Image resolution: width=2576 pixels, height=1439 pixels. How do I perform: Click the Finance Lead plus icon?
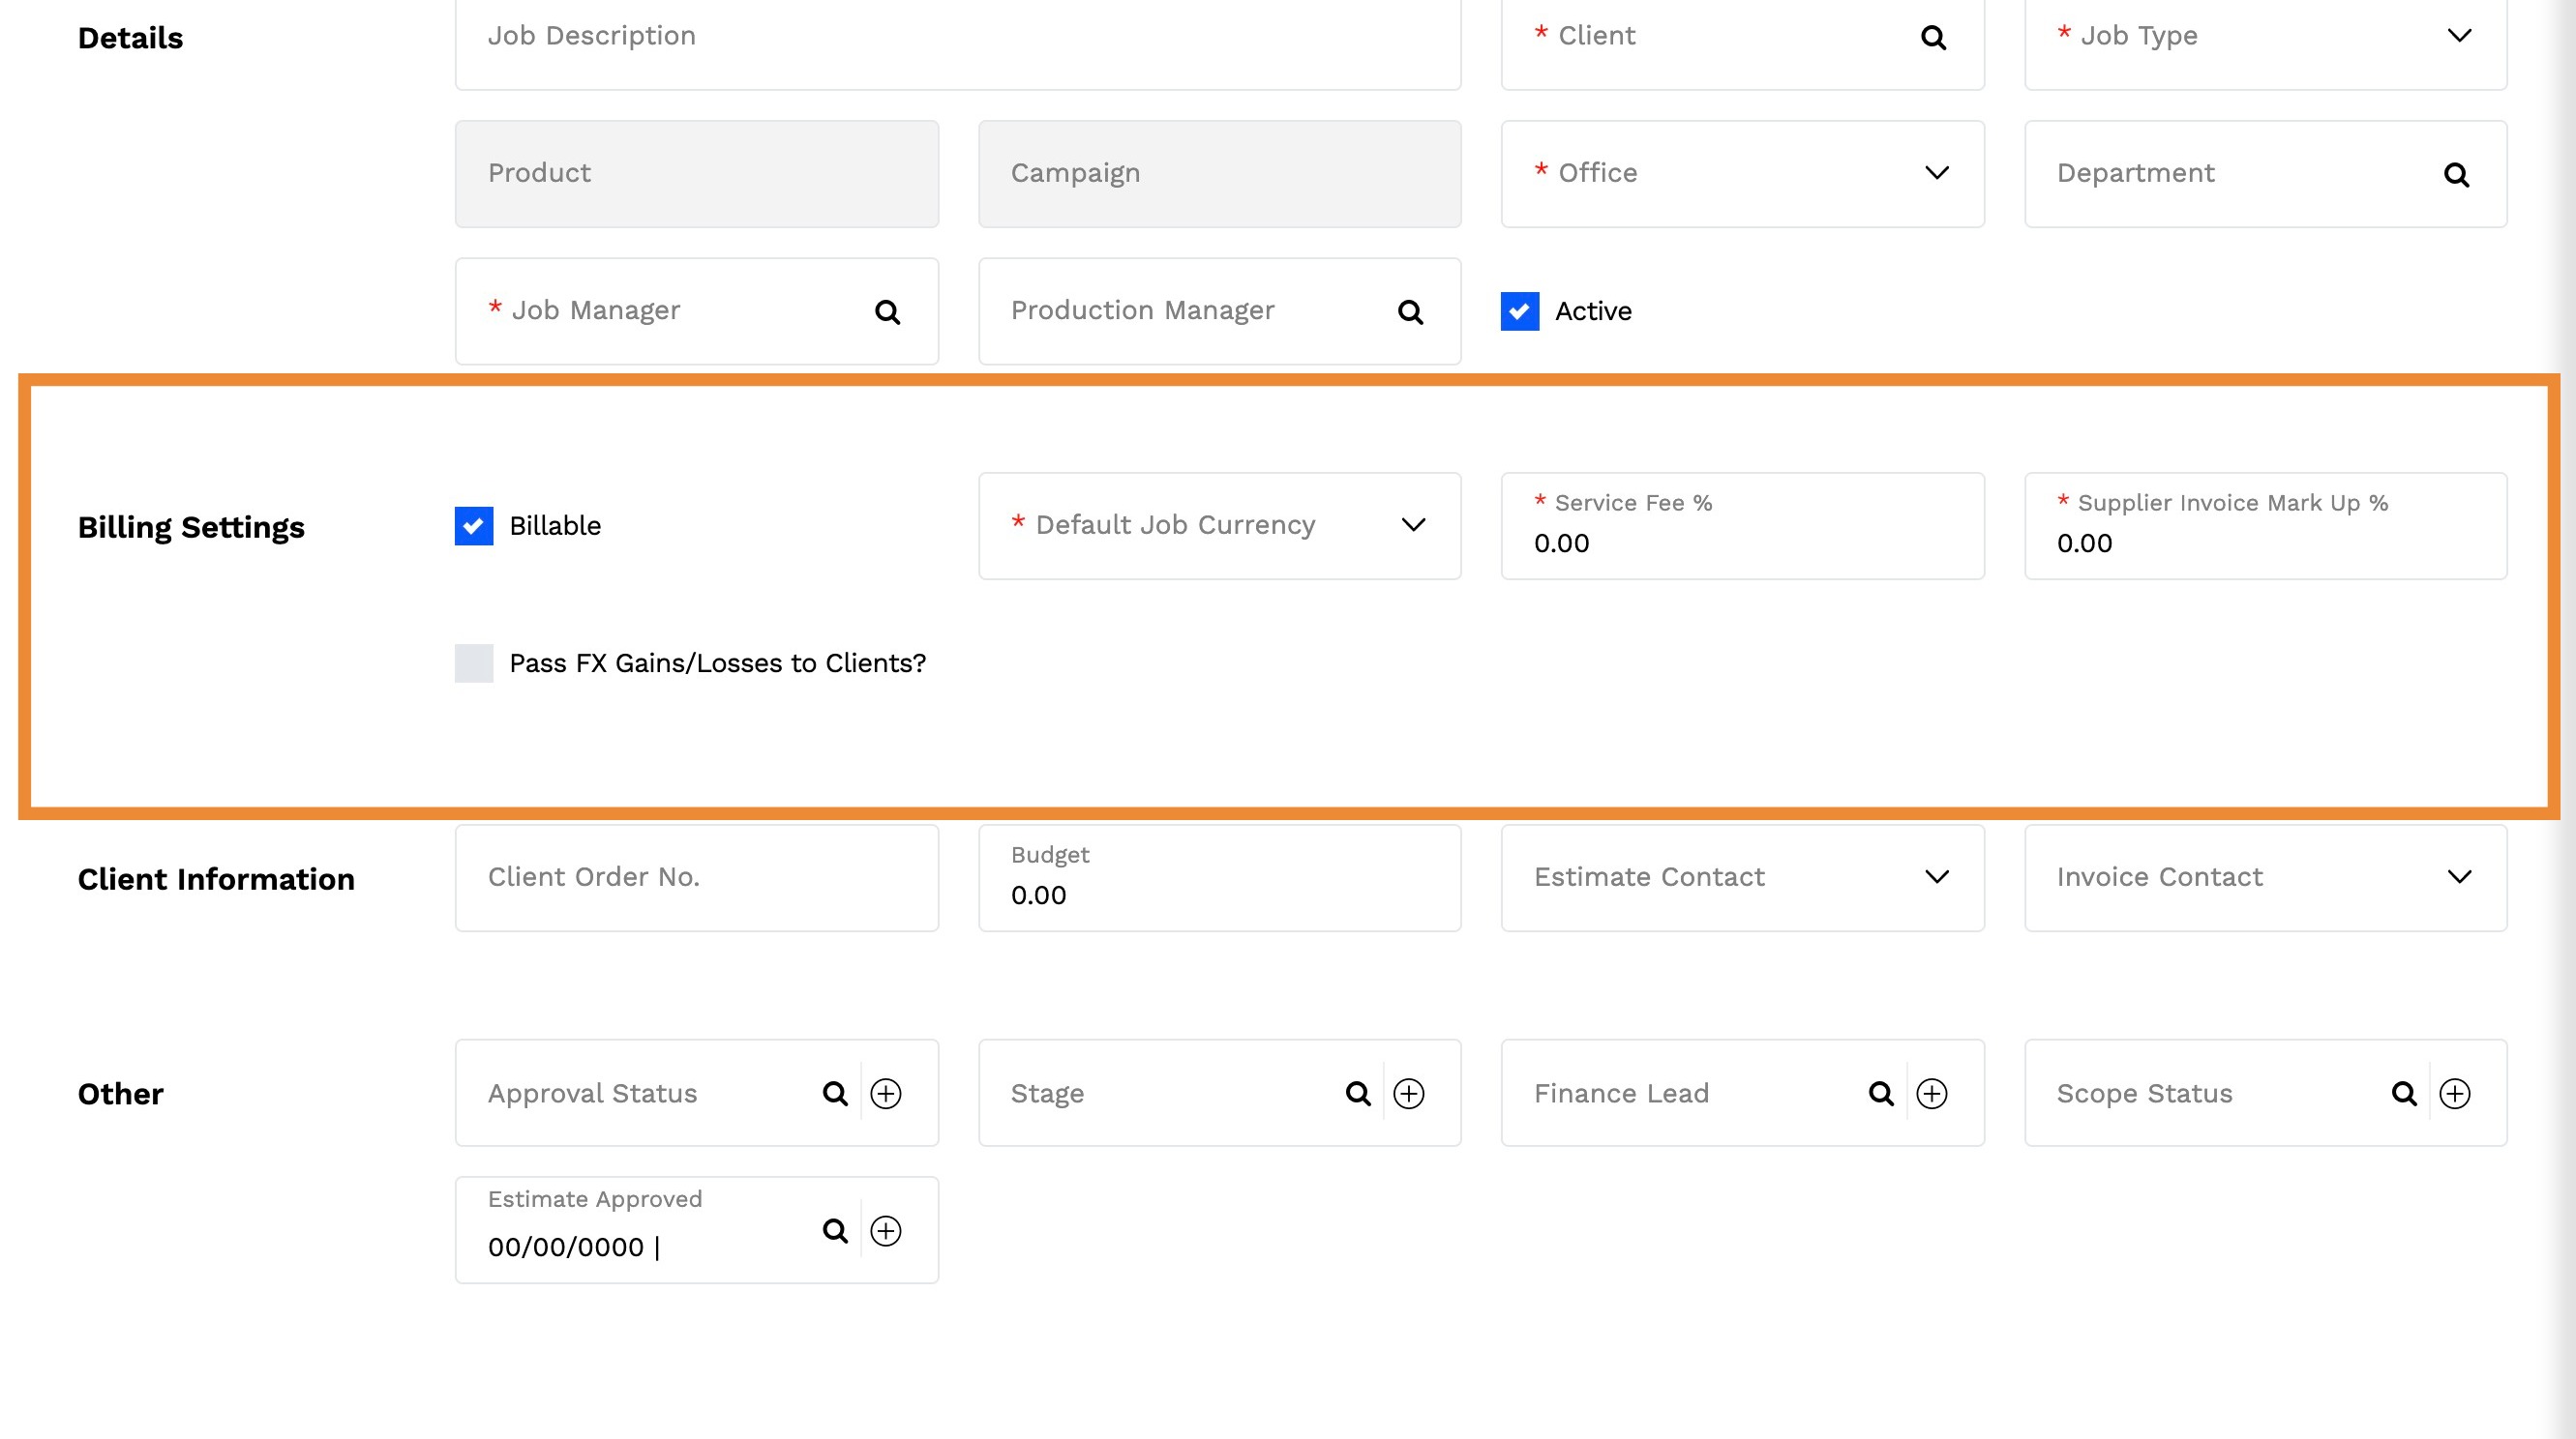tap(1932, 1093)
